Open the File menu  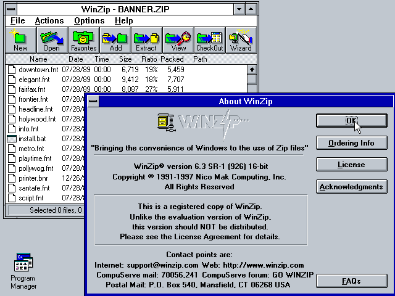18,20
